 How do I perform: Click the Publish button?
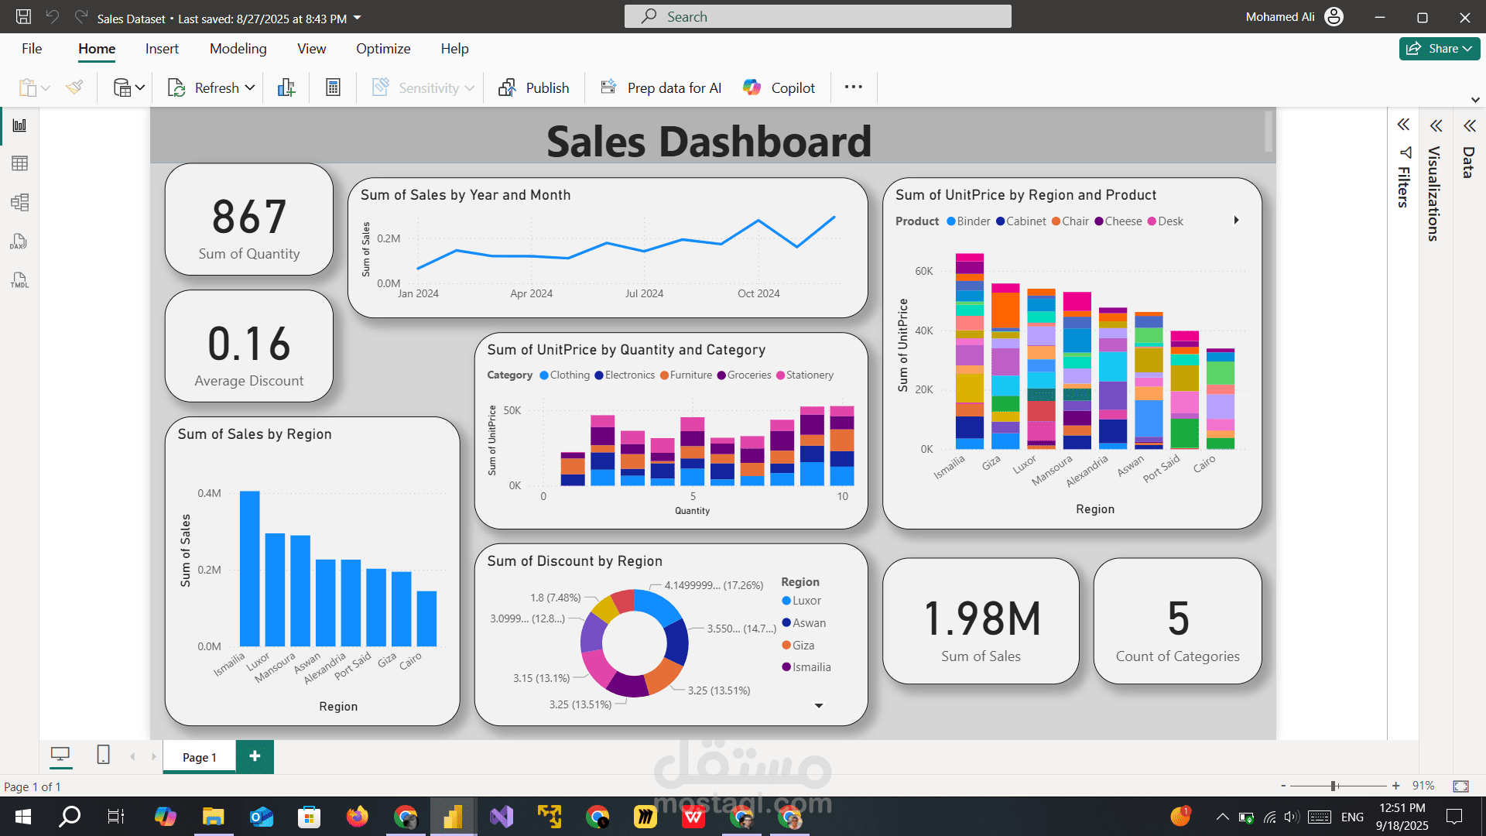pyautogui.click(x=534, y=87)
